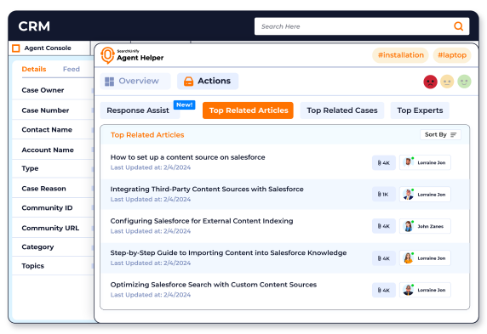Open Integrating Third-Party Content Sources article
487x334 pixels.
pyautogui.click(x=207, y=190)
